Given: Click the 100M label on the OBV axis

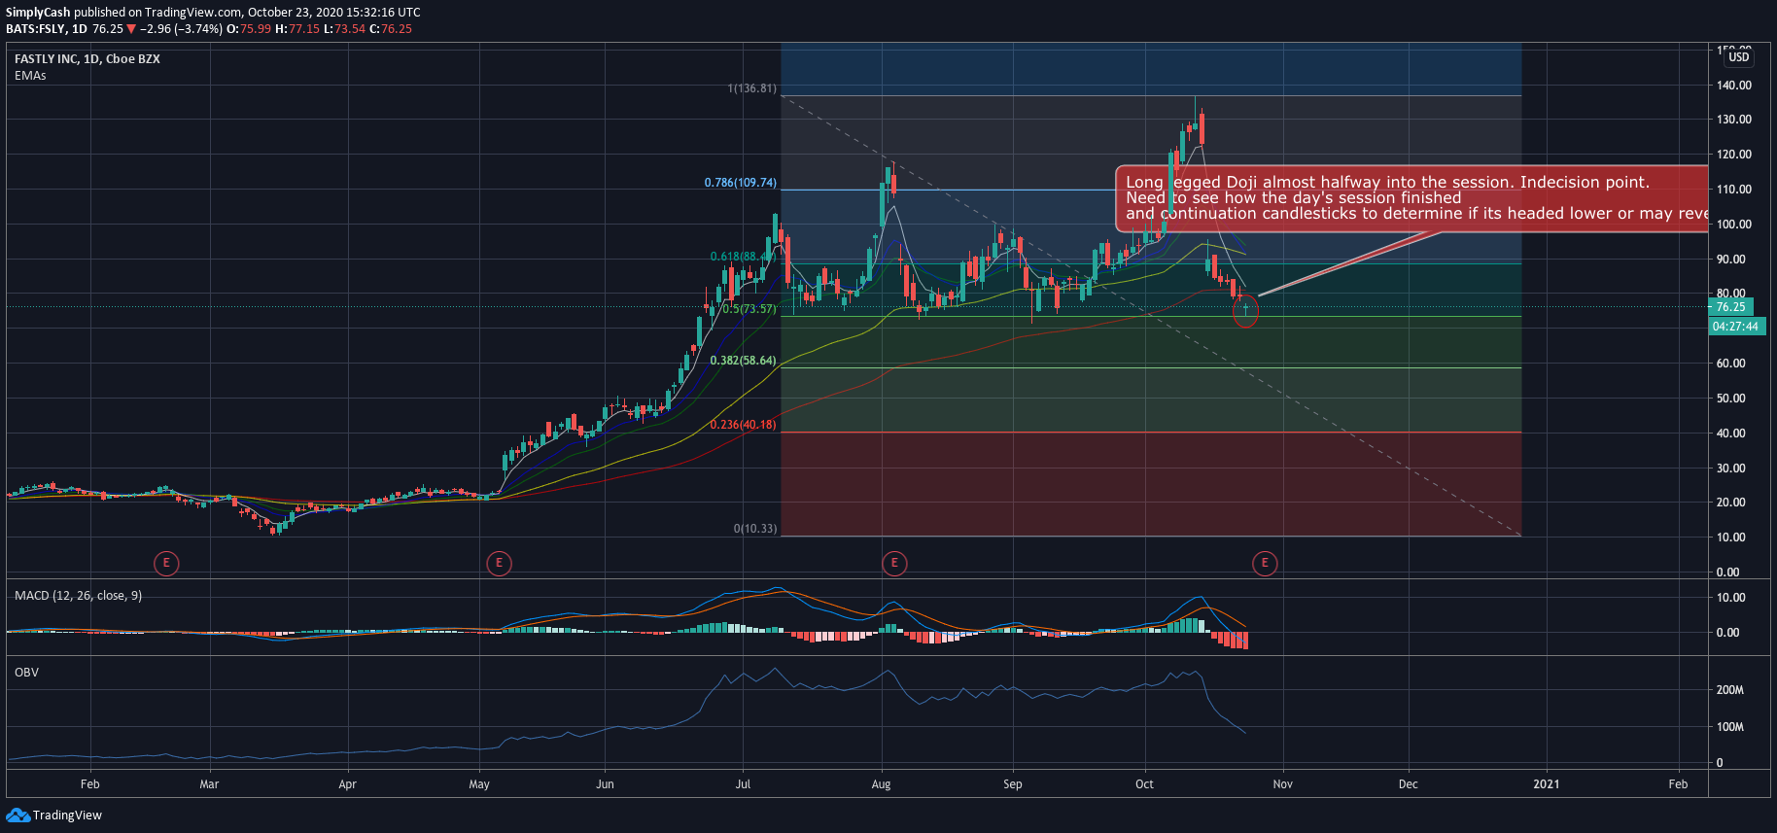Looking at the screenshot, I should click(1730, 727).
